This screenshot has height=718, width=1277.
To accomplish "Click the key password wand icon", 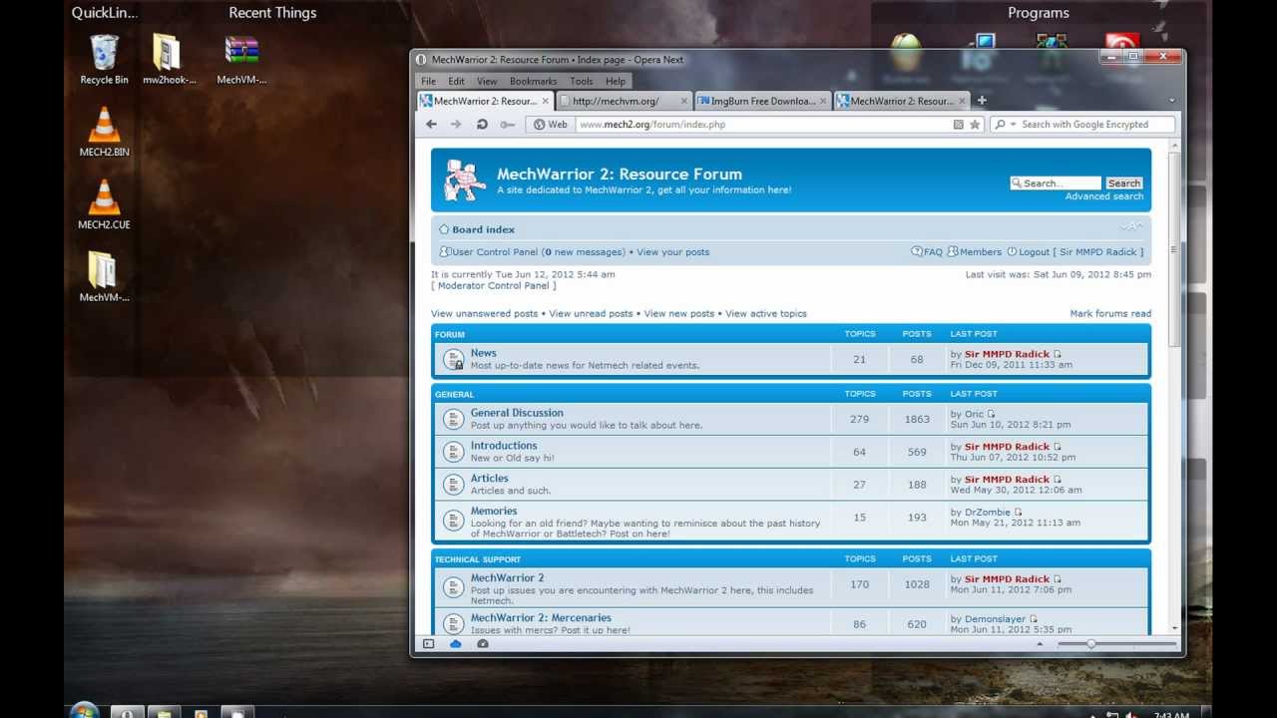I will click(x=507, y=125).
